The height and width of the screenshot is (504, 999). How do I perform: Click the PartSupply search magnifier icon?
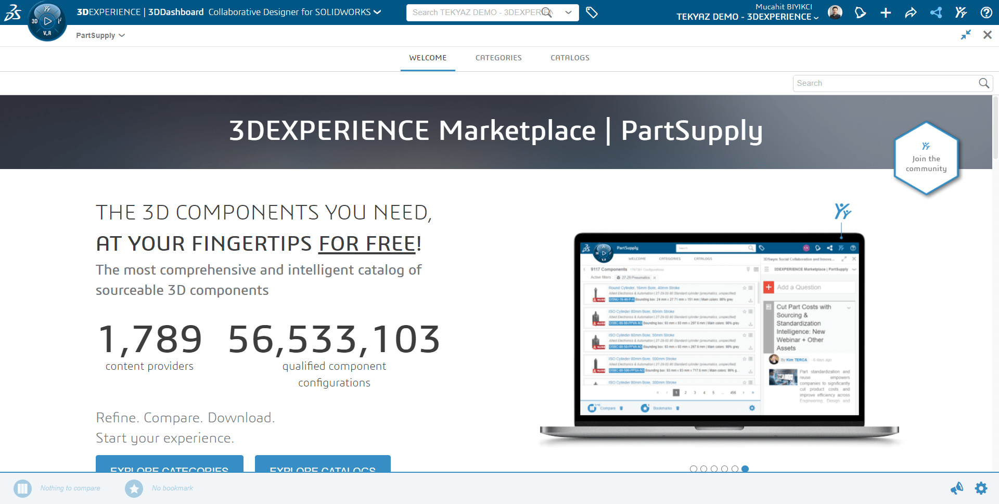click(x=984, y=83)
